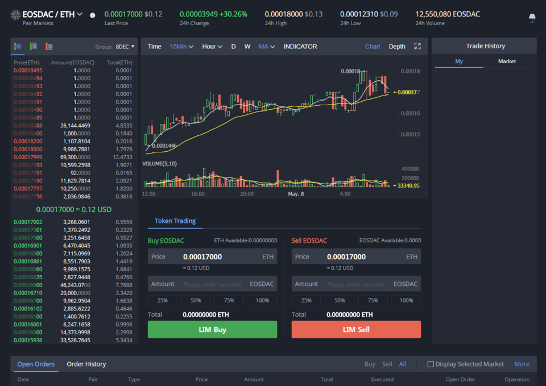Open the 15Min interval dropdown

coord(181,47)
